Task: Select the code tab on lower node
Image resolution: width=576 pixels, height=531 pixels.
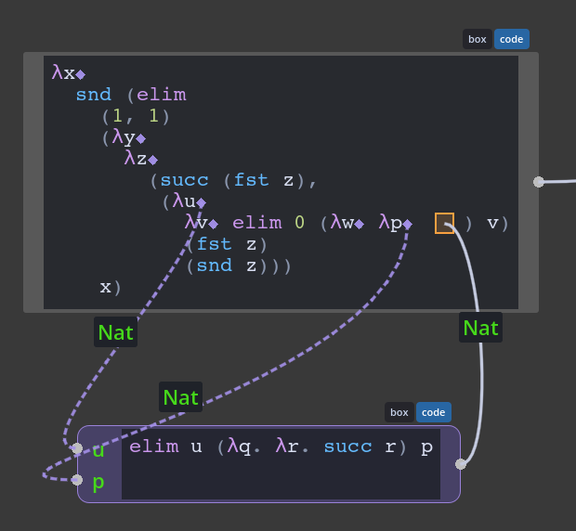Action: tap(434, 412)
